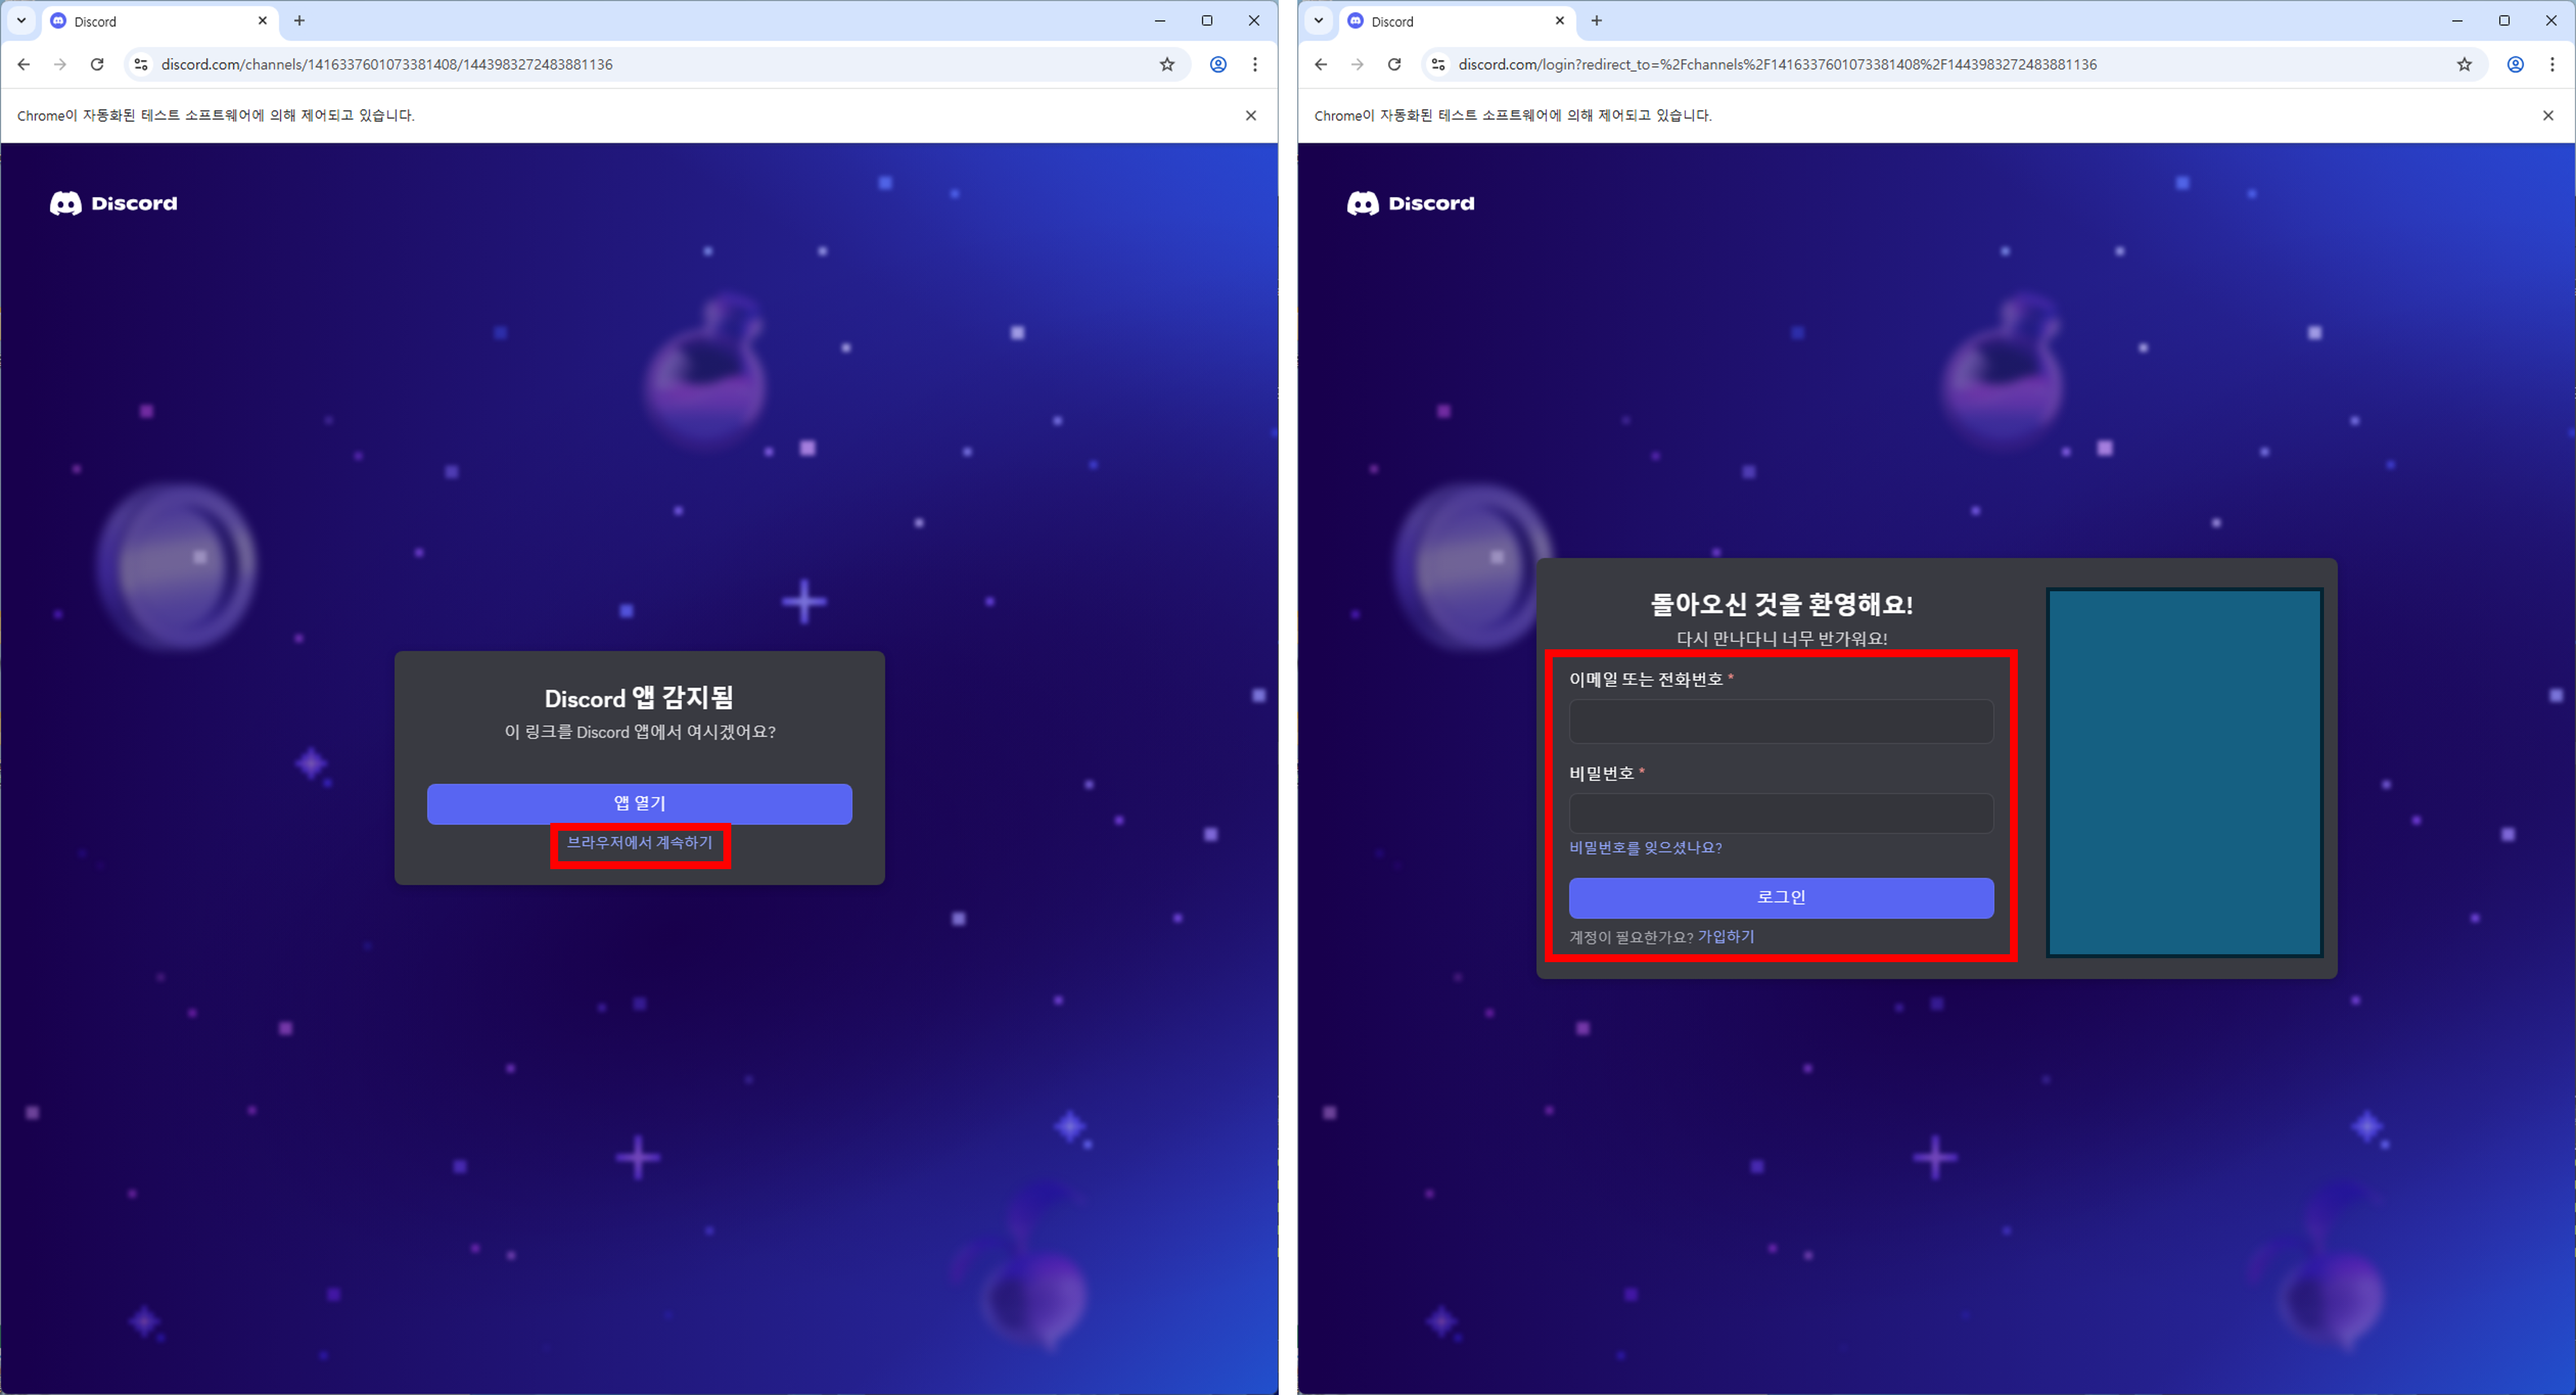This screenshot has width=2576, height=1395.
Task: Click the Discord logo in left window
Action: pos(113,203)
